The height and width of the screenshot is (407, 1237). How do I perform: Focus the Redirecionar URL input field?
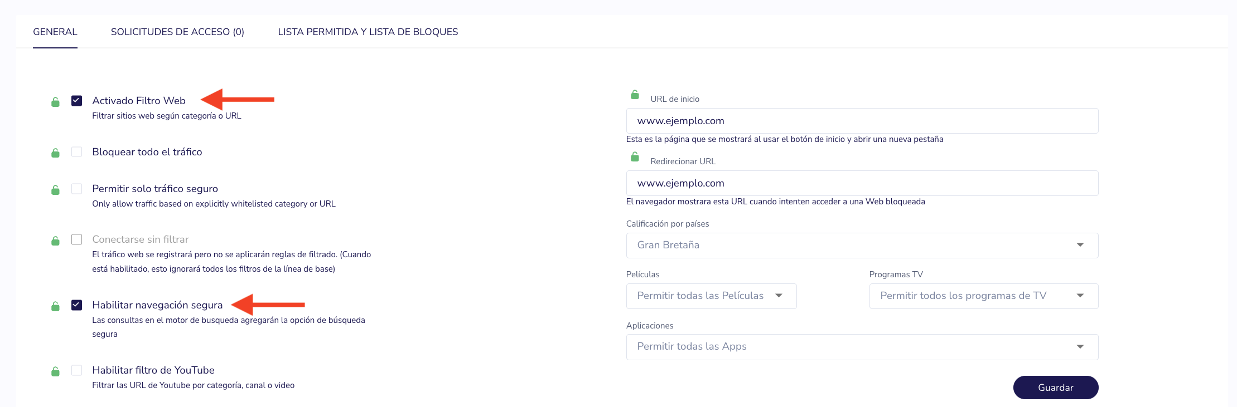(x=862, y=183)
